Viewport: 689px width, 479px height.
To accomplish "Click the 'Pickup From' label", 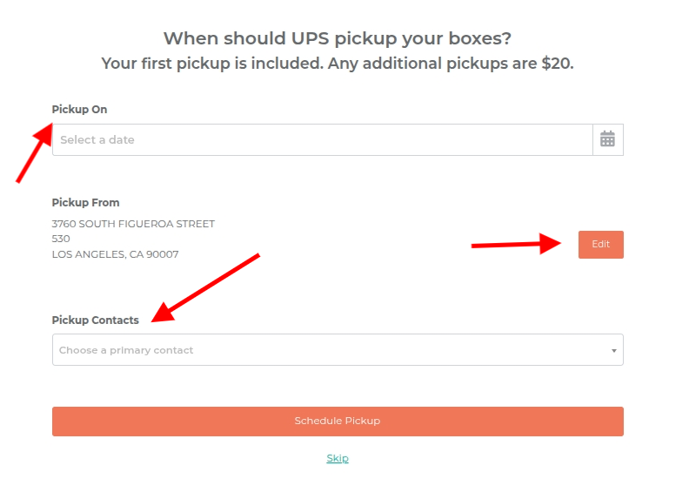I will [x=85, y=203].
